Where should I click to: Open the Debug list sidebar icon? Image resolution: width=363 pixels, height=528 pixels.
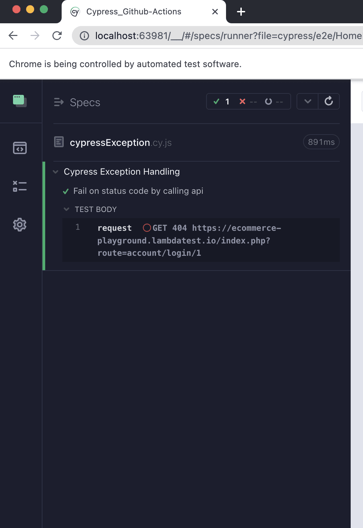[20, 186]
